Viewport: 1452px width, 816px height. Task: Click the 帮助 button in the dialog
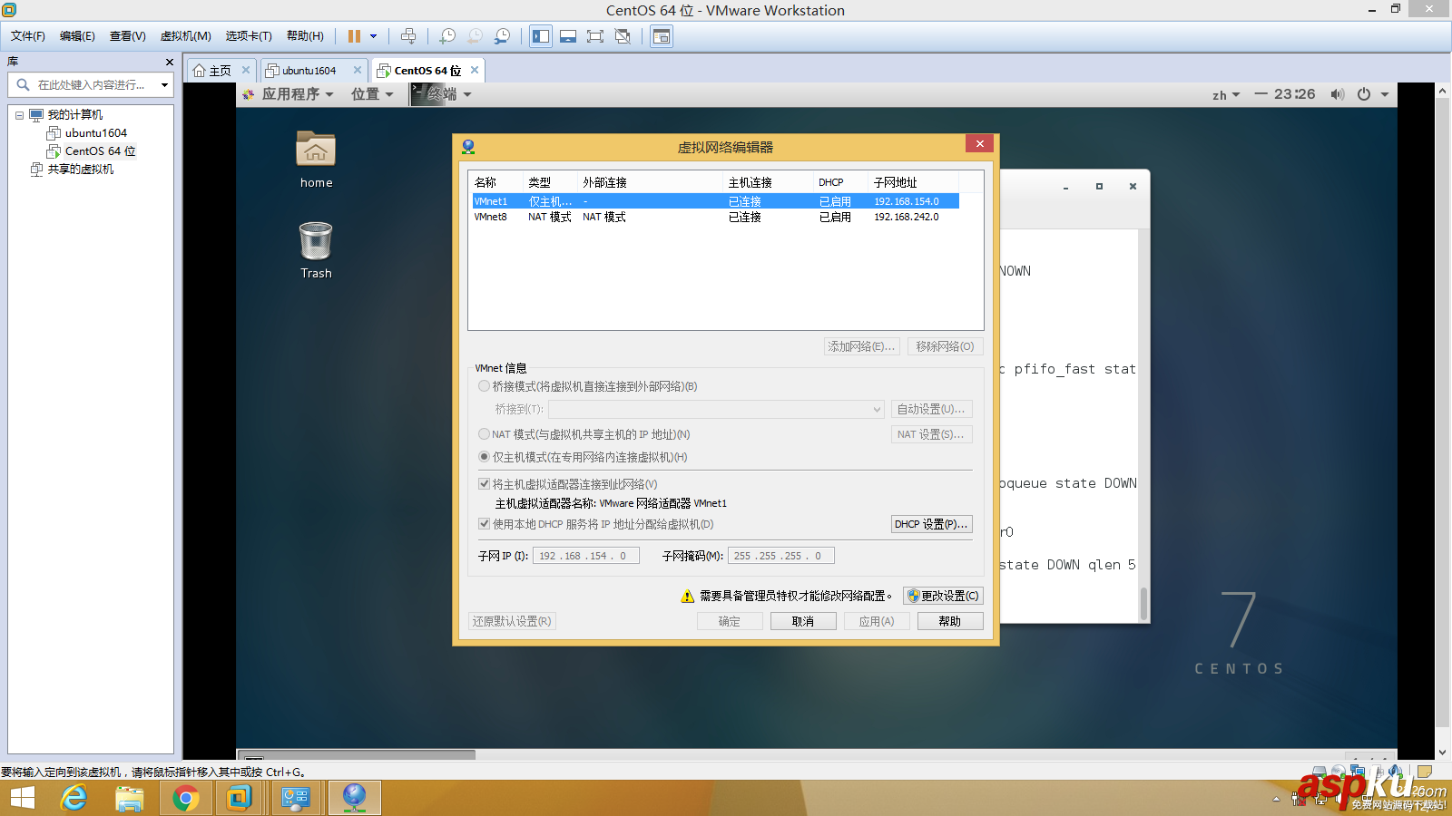(x=950, y=621)
